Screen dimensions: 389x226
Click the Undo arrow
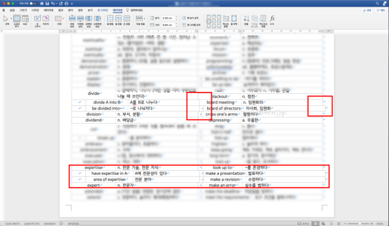53,4
